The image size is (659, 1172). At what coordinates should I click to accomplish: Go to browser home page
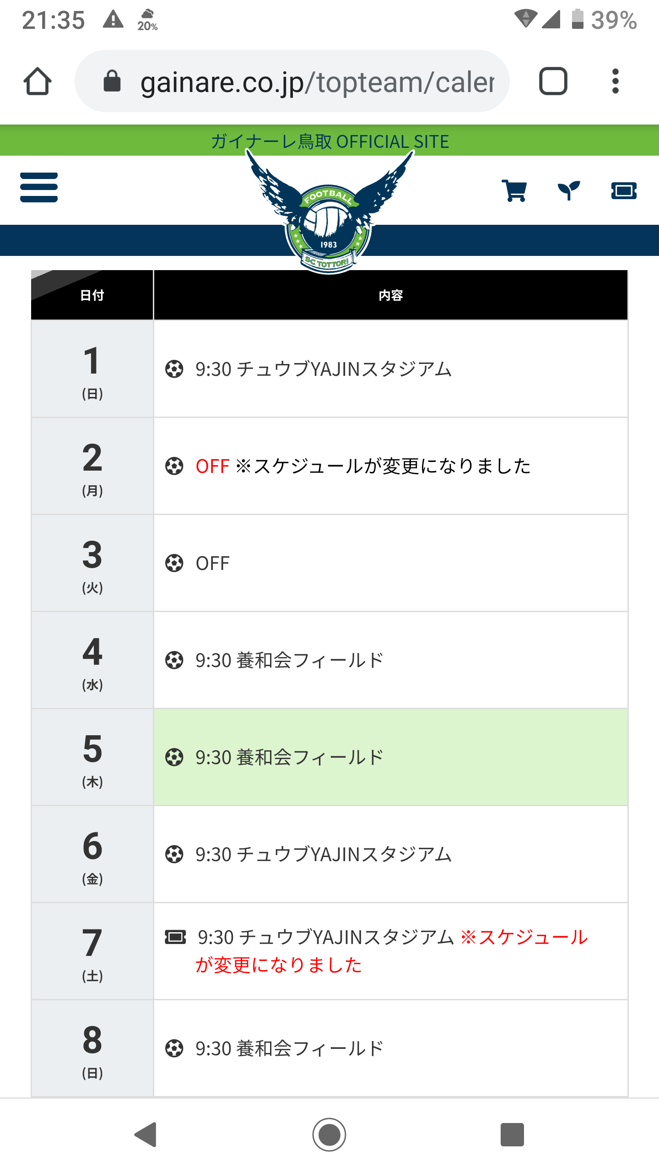click(38, 81)
